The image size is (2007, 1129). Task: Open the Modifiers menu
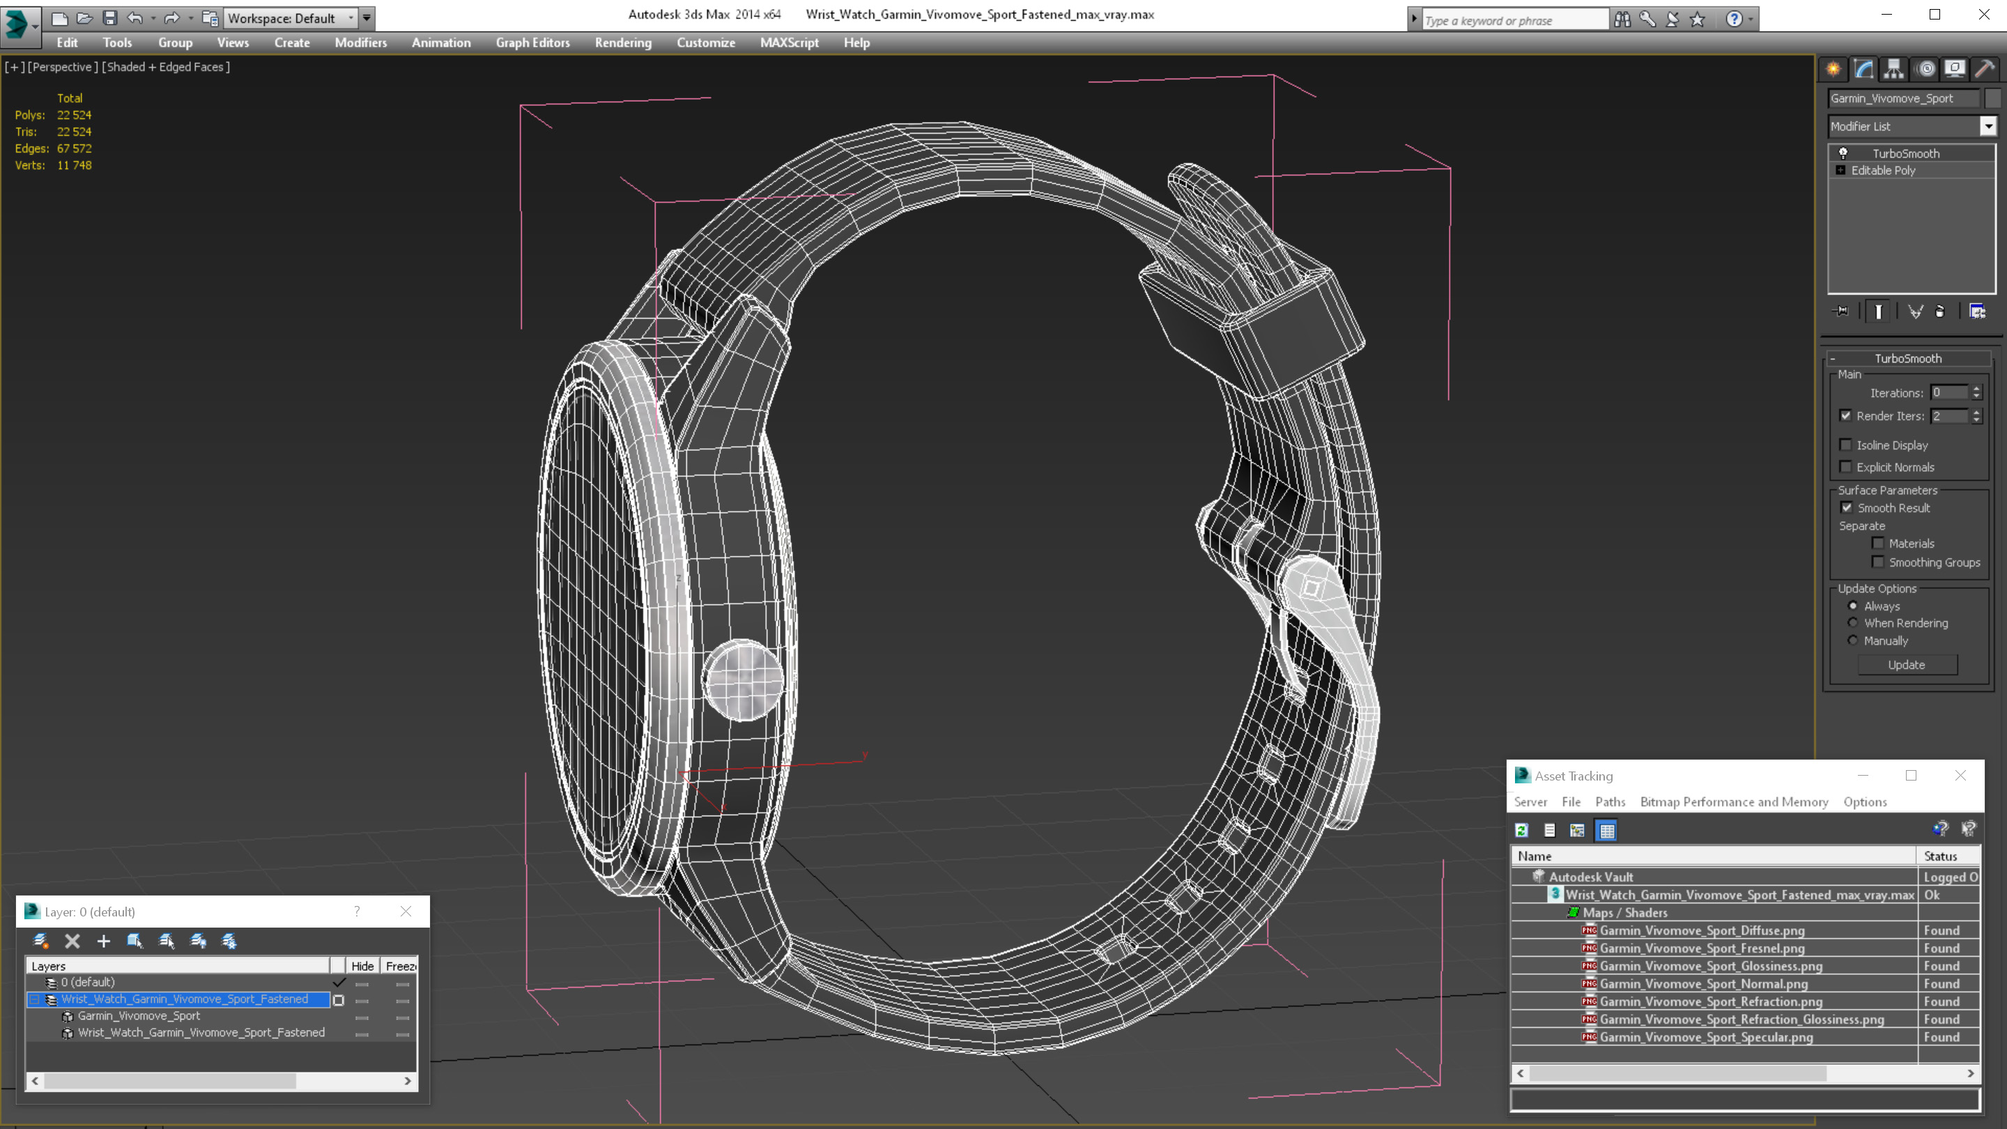361,43
